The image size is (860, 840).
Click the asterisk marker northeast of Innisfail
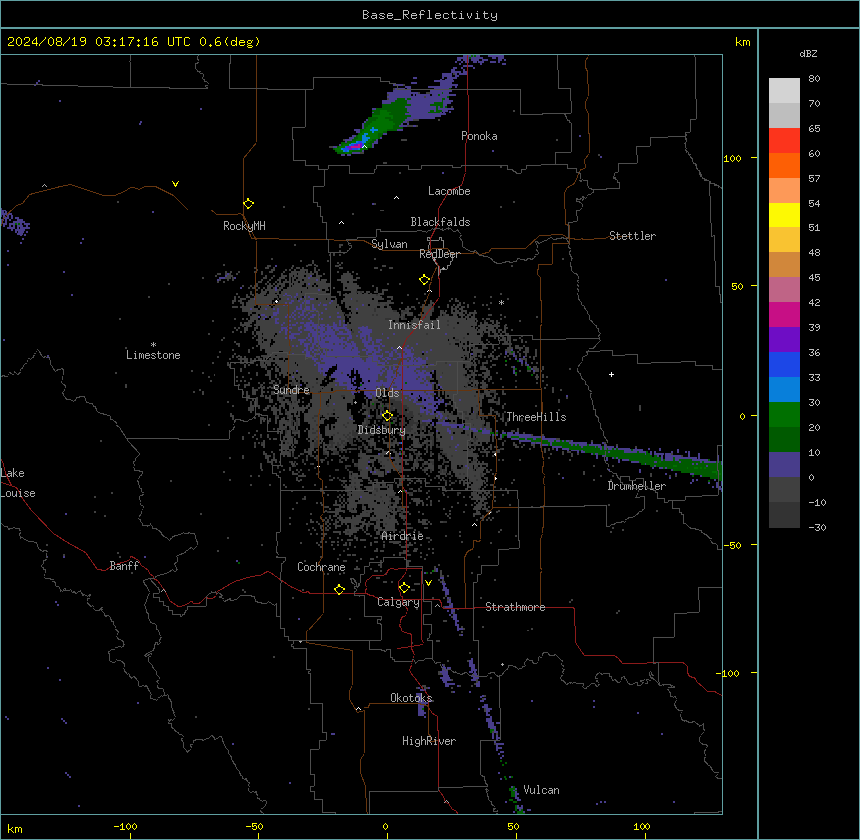(x=501, y=302)
